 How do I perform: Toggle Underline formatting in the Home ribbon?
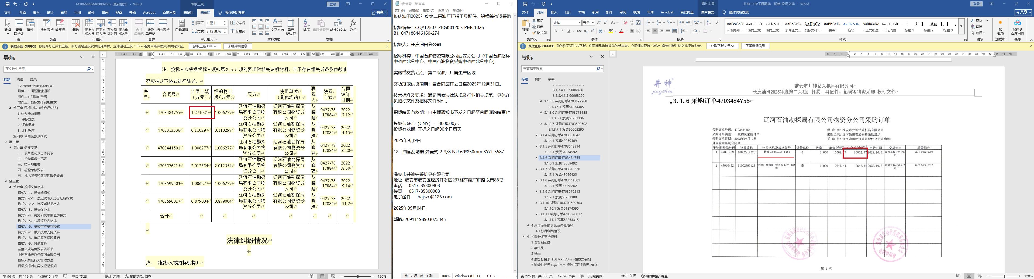pyautogui.click(x=569, y=31)
